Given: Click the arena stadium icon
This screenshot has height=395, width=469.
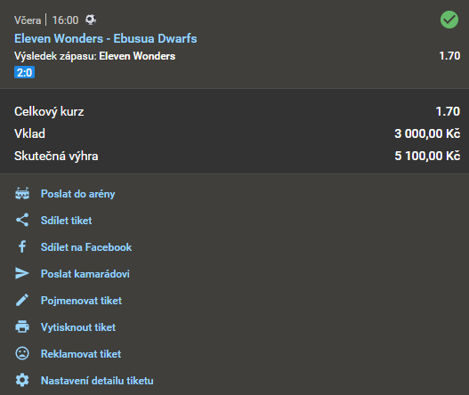Looking at the screenshot, I should [x=22, y=193].
